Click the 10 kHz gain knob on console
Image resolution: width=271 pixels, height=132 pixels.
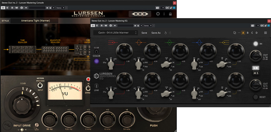point(127,119)
